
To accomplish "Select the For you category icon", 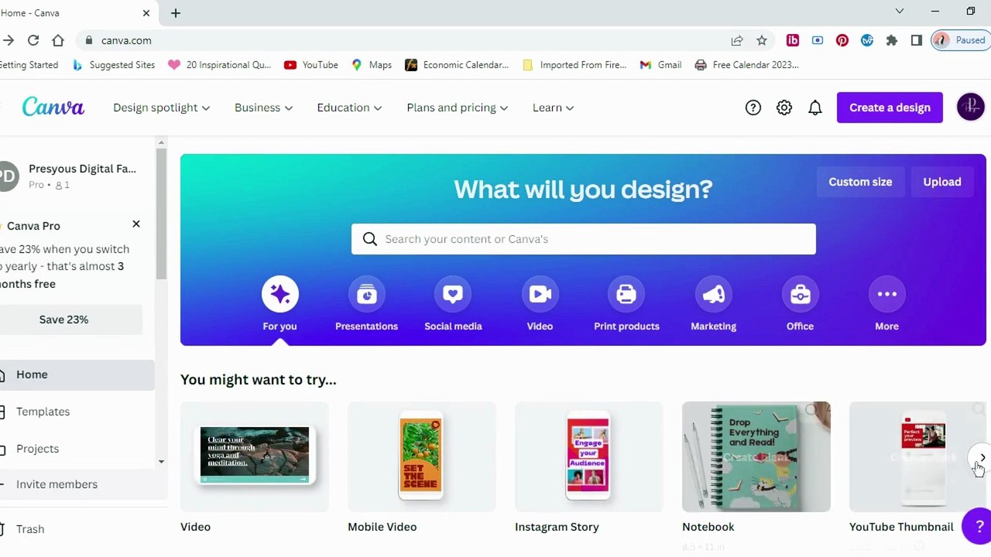I will [279, 294].
